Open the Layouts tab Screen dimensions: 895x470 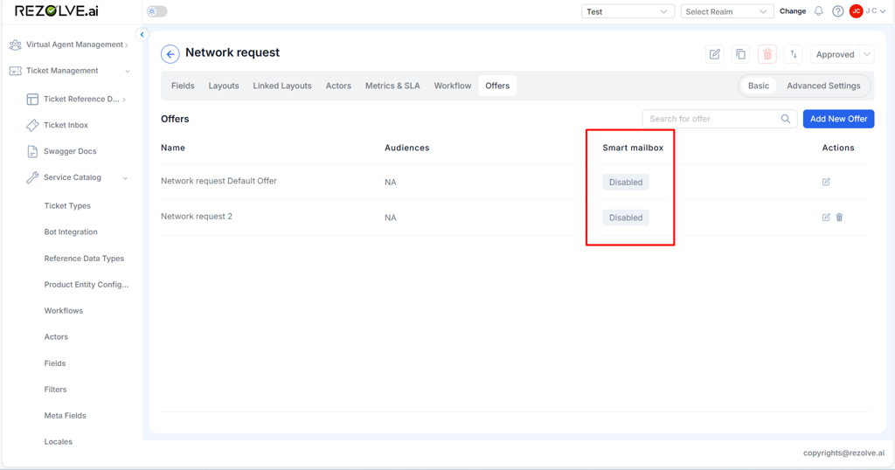click(x=224, y=86)
